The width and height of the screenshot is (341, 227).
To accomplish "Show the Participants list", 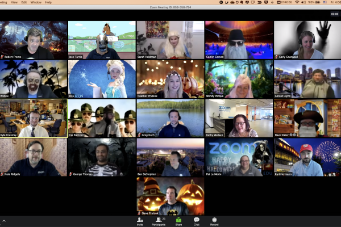I will 159,221.
